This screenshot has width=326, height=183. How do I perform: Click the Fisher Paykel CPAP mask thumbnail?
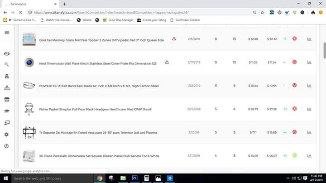(29, 109)
